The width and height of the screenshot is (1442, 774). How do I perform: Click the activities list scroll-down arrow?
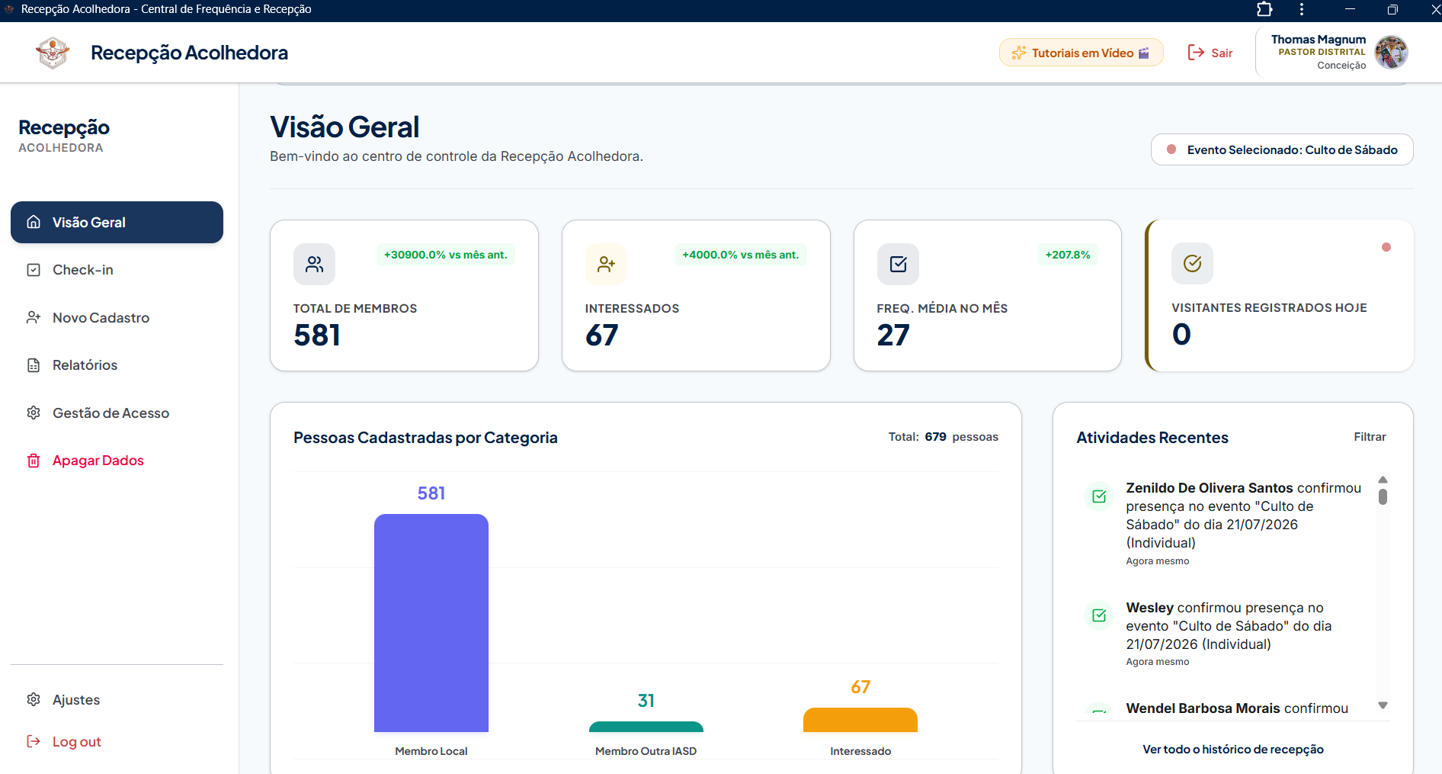point(1383,705)
